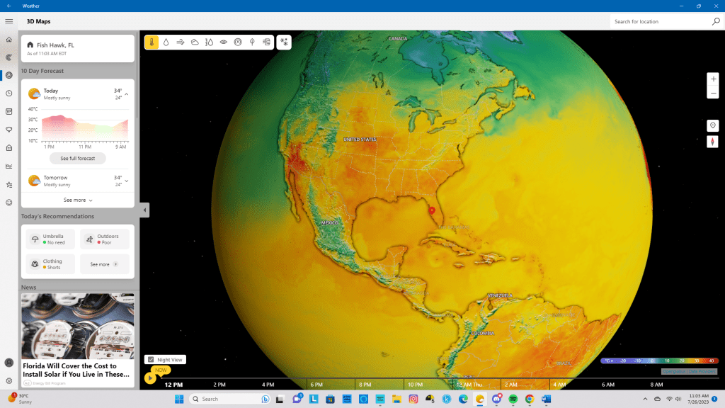The width and height of the screenshot is (725, 408).
Task: Select the cloud cover map layer
Action: click(x=195, y=42)
